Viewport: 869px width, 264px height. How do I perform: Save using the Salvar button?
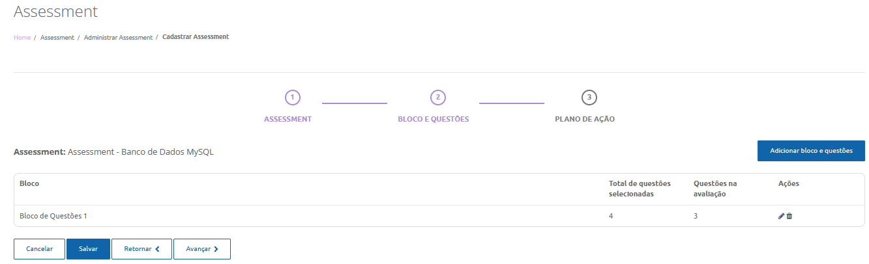[x=88, y=249]
